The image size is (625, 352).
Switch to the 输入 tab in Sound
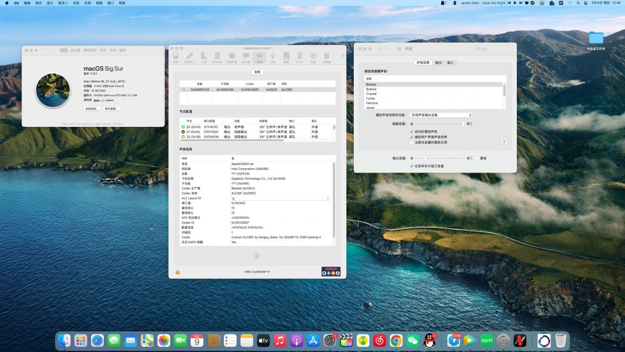point(450,63)
